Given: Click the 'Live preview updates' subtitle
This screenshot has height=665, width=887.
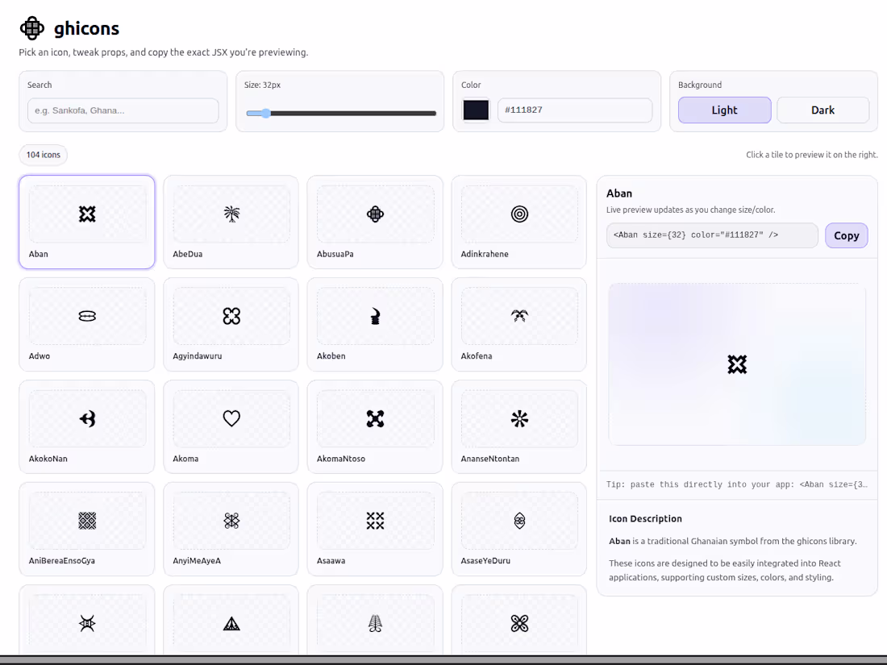Looking at the screenshot, I should point(691,210).
